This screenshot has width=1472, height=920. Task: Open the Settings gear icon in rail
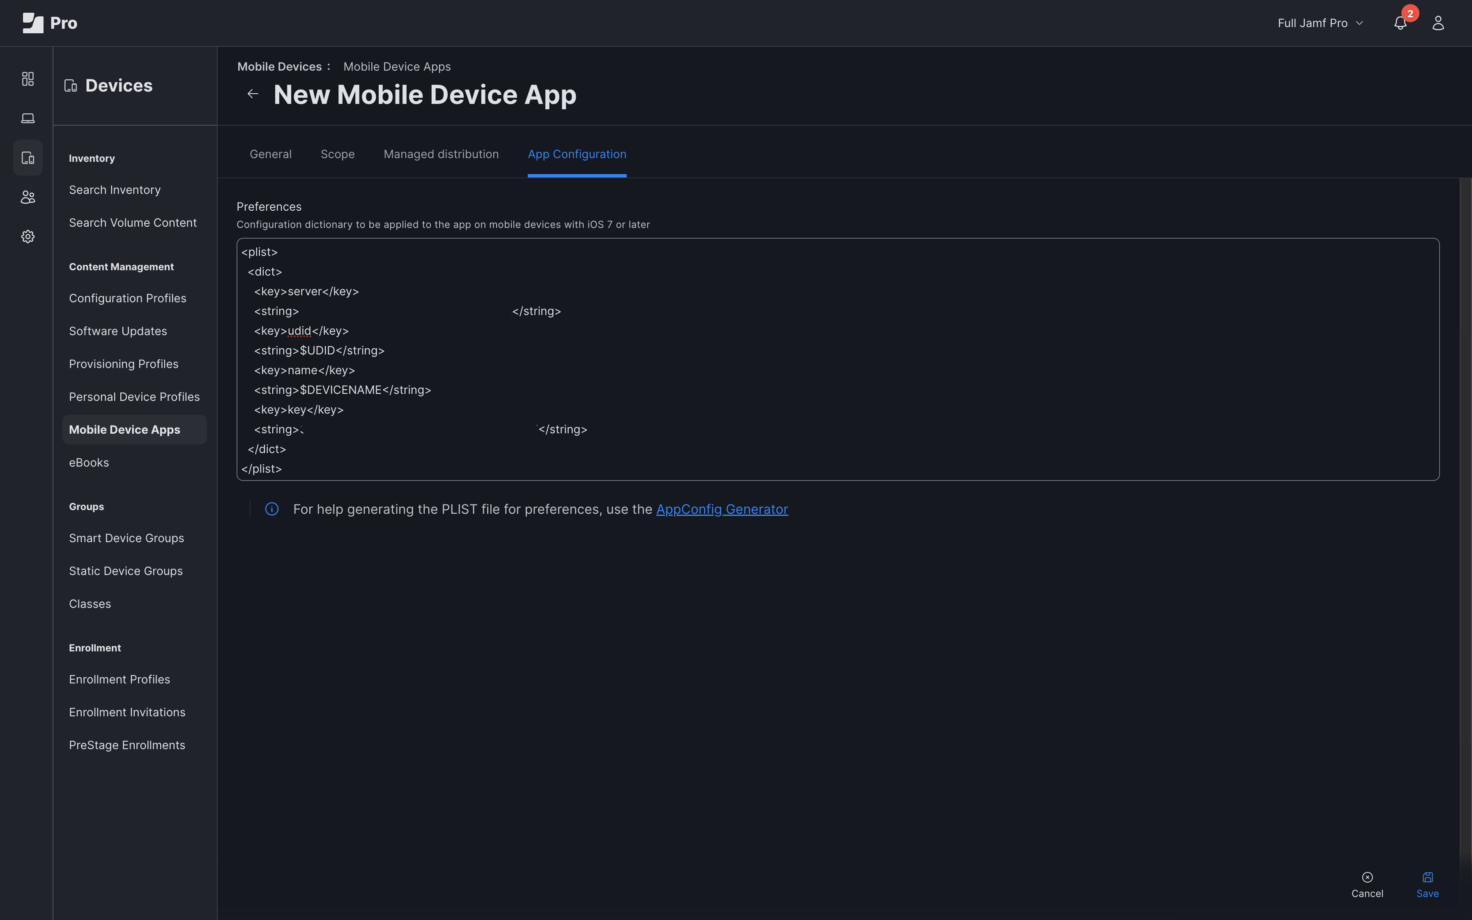coord(28,237)
